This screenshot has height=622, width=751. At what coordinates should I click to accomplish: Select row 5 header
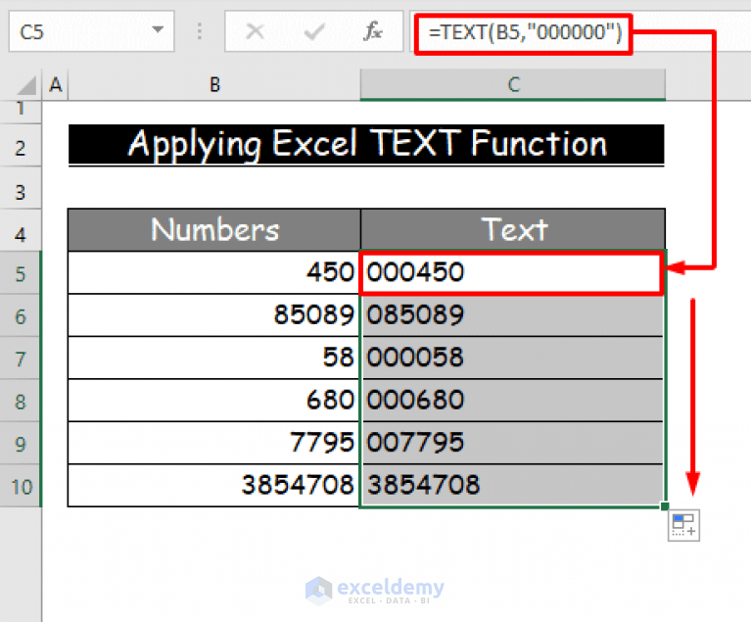[21, 272]
